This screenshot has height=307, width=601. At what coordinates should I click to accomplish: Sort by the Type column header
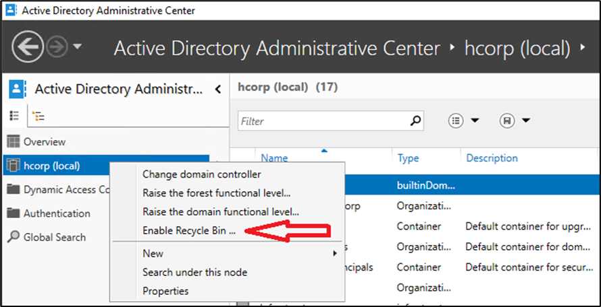pyautogui.click(x=408, y=158)
